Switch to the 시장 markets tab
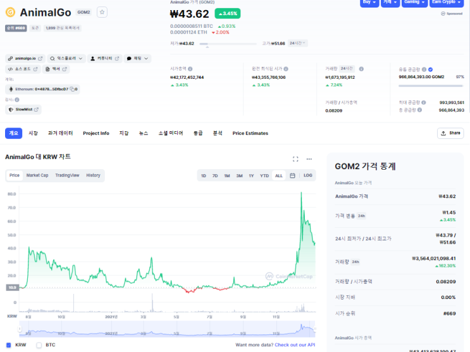The width and height of the screenshot is (470, 352). click(34, 133)
